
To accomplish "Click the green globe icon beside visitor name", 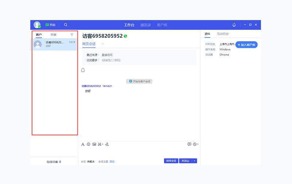I will [x=125, y=36].
